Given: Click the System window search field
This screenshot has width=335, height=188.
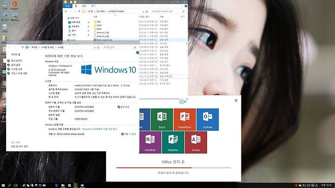Looking at the screenshot, I should tap(119, 47).
